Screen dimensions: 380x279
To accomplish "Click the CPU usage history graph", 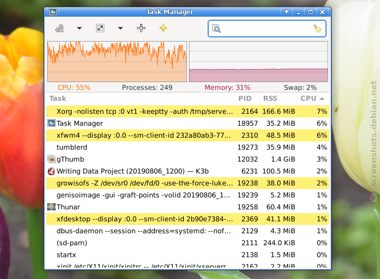I will click(x=117, y=61).
